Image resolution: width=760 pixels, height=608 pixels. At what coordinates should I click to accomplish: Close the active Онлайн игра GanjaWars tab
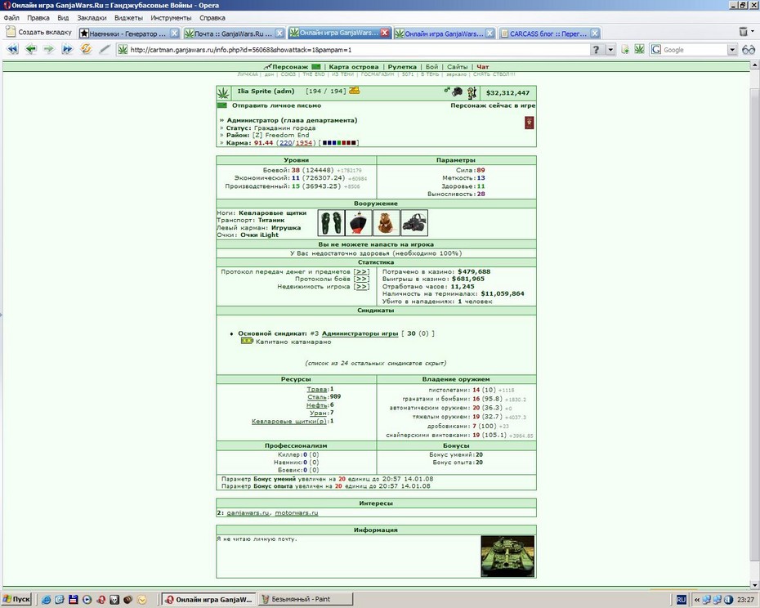coord(384,33)
